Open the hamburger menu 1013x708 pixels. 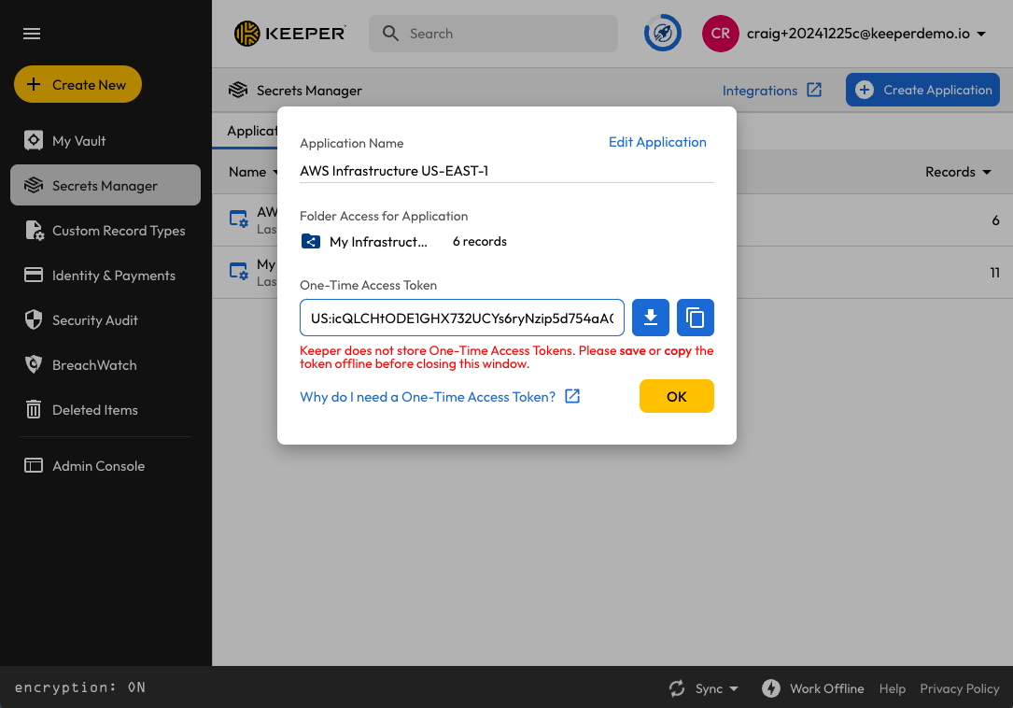pos(32,34)
